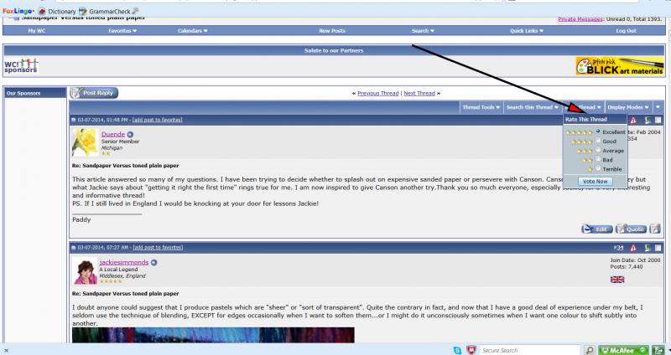This screenshot has width=671, height=355.
Task: Select the Average rating radio button
Action: click(598, 150)
